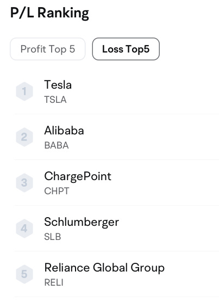This screenshot has height=302, width=219.
Task: Click the rank 5 hexagon badge
Action: tap(24, 274)
